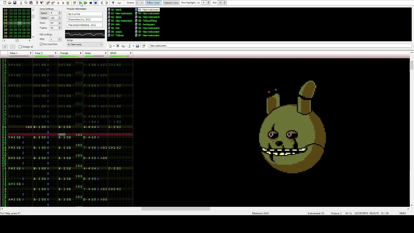Viewport: 414px width, 233px height.
Task: Click the minus button below frame list
Action: (12, 47)
